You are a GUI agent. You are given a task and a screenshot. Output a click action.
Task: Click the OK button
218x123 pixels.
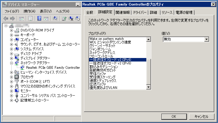coord(174,116)
